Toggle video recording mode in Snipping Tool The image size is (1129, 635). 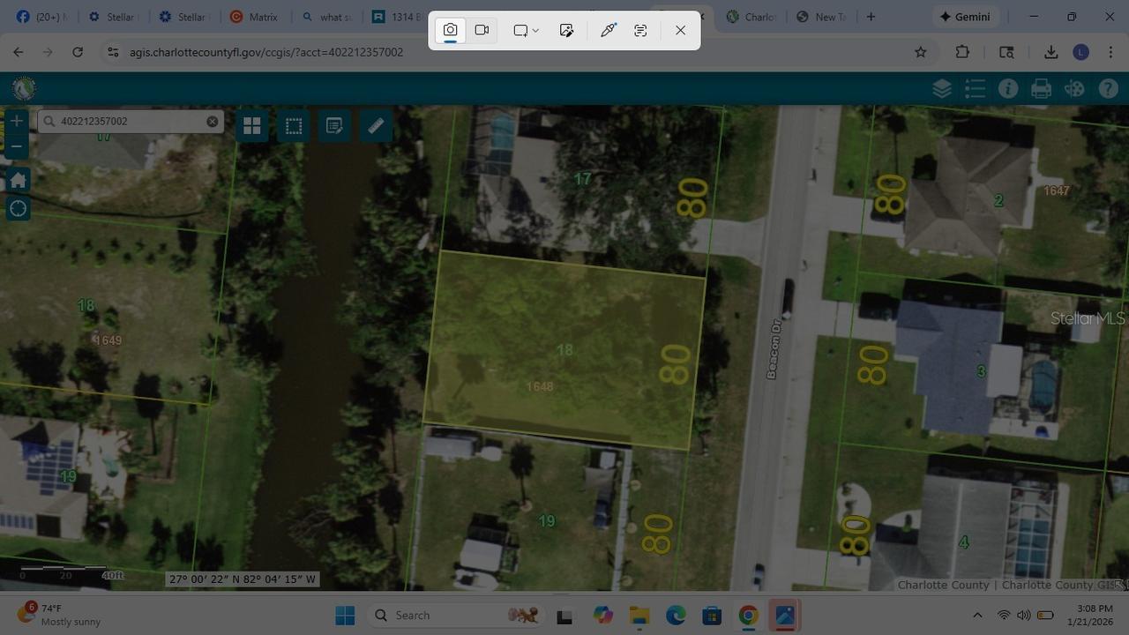point(482,30)
